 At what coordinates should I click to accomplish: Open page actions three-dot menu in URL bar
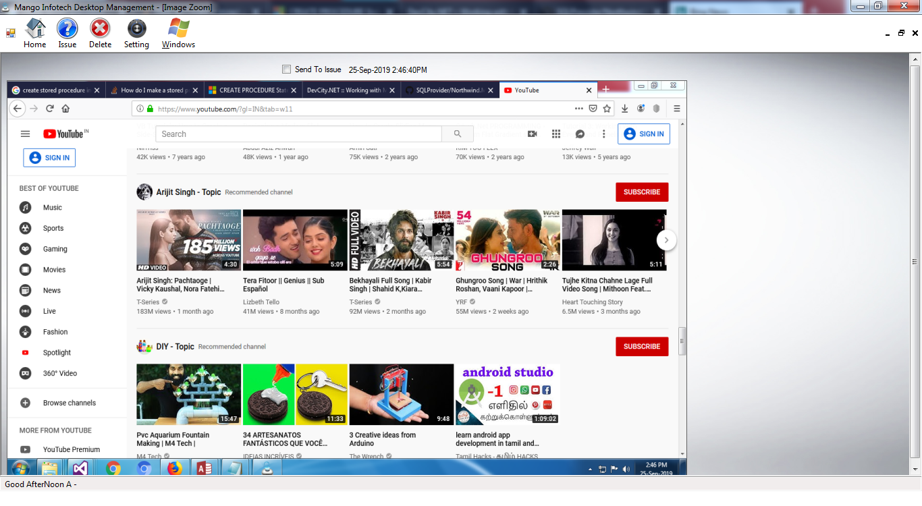pos(579,109)
